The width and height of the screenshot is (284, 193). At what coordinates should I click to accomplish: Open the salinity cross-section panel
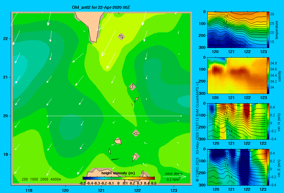(x=237, y=75)
